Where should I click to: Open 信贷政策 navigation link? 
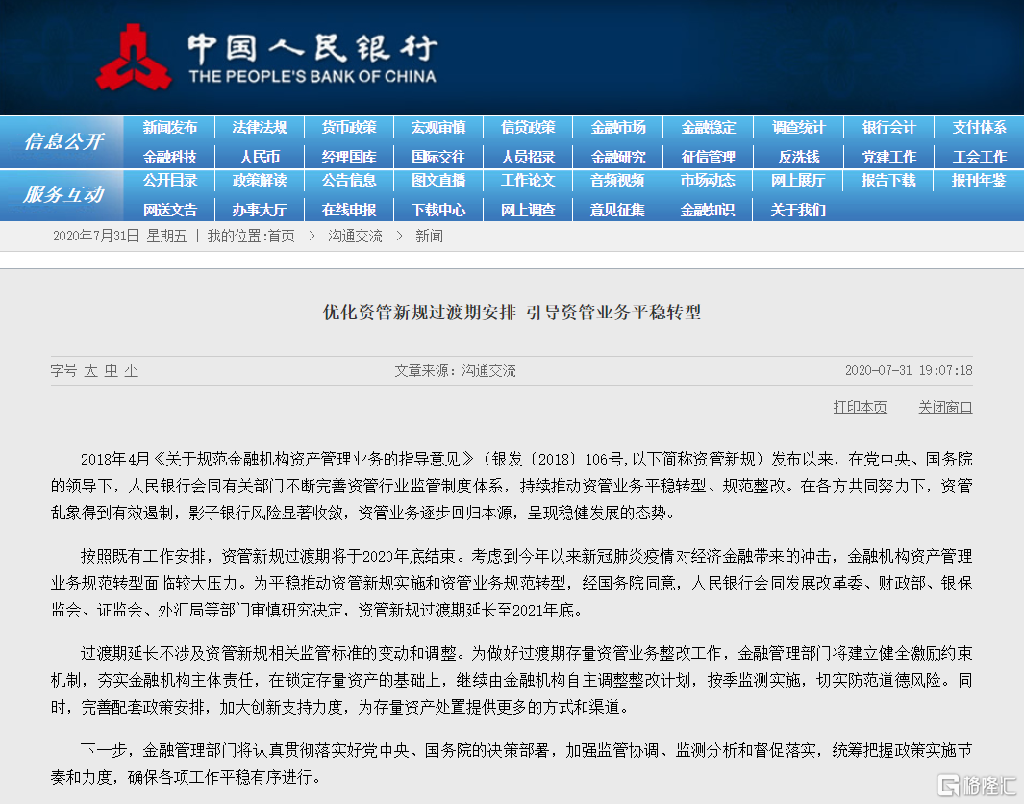click(528, 127)
